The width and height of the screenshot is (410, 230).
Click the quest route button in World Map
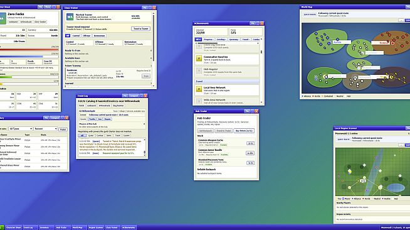click(x=310, y=14)
